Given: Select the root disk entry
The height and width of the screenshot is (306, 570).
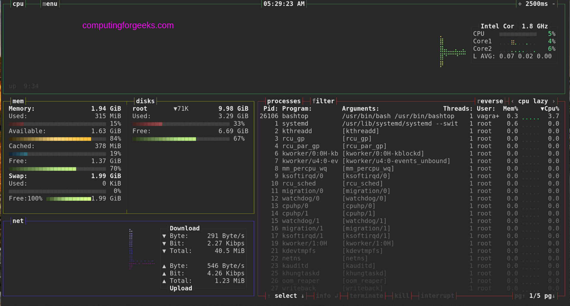Looking at the screenshot, I should 139,108.
